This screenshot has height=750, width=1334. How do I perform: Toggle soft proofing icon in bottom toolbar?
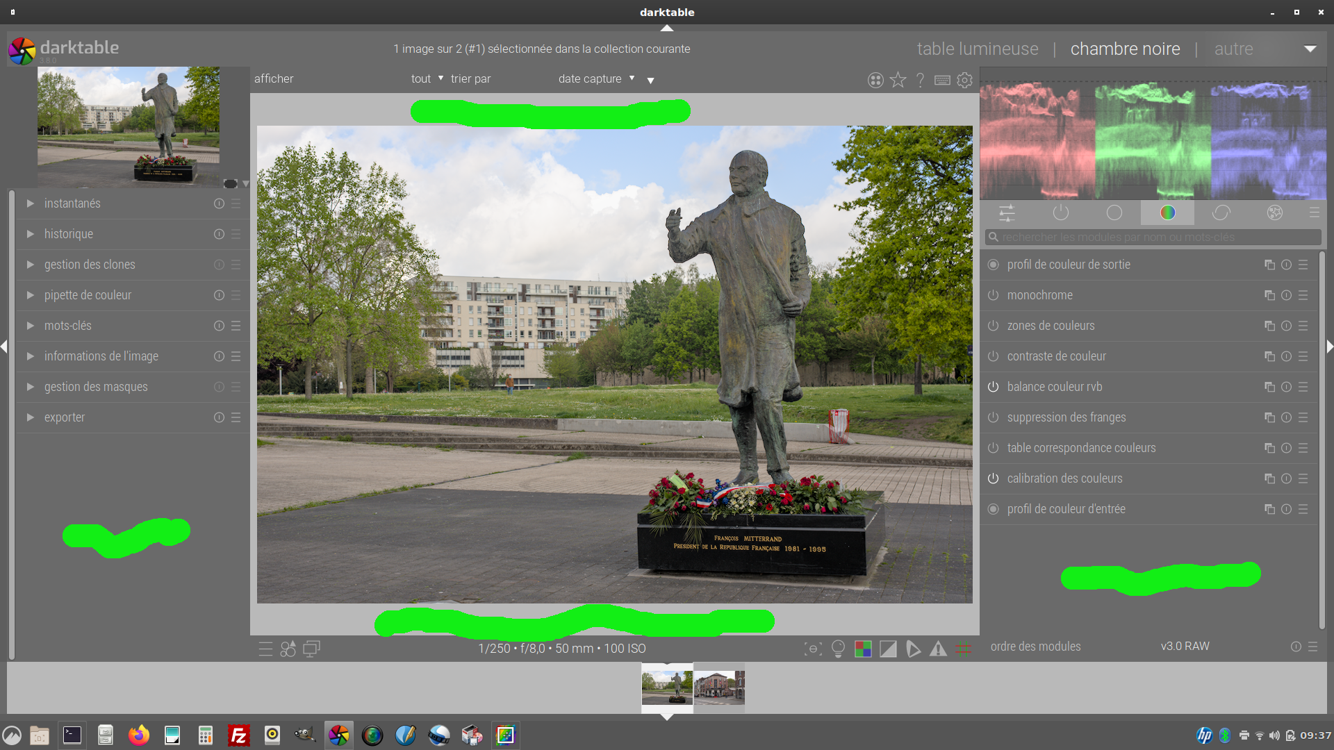[x=913, y=649]
